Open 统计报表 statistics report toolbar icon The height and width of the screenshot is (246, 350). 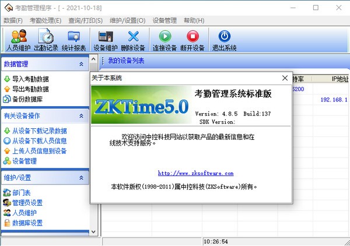(73, 36)
